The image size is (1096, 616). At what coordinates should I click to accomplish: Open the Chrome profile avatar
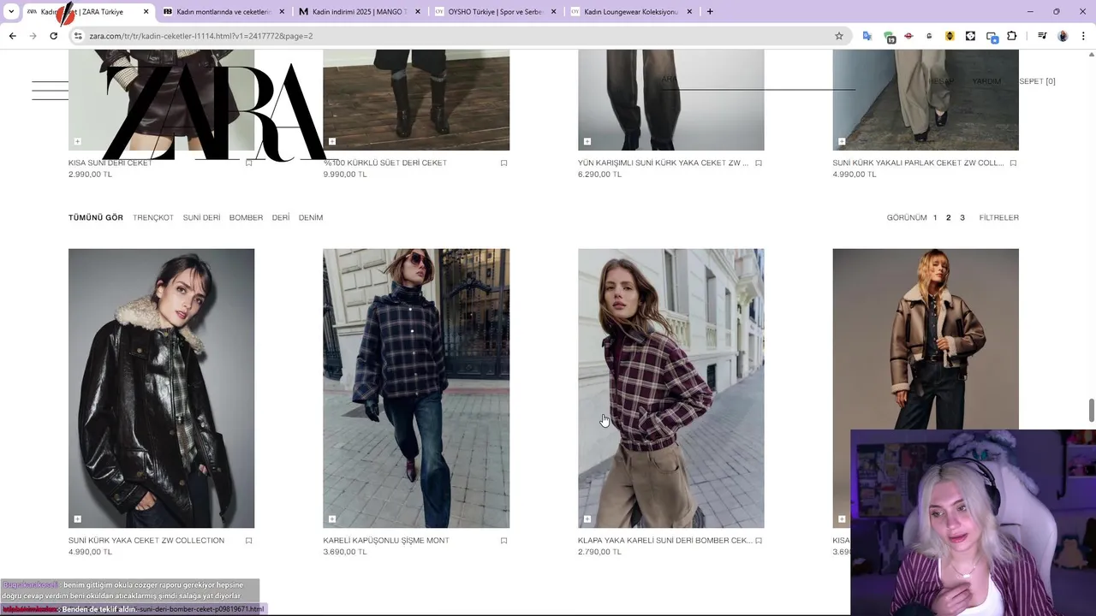(x=1063, y=36)
